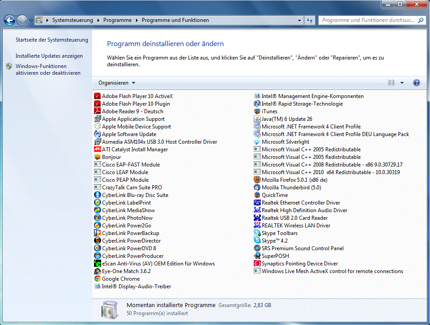Select Visual C++ 2010 x64 Redistributable entry
Screen dimensions: 430x325
click(327, 172)
